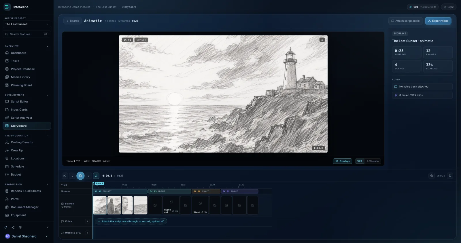Add a clip with the Music & SFX plus icon
This screenshot has width=461, height=243.
[x=88, y=233]
